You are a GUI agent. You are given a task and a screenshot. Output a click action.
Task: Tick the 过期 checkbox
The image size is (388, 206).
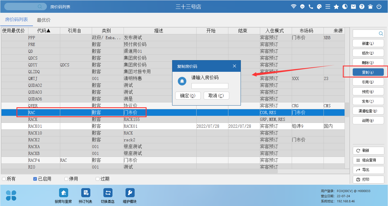(x=97, y=179)
